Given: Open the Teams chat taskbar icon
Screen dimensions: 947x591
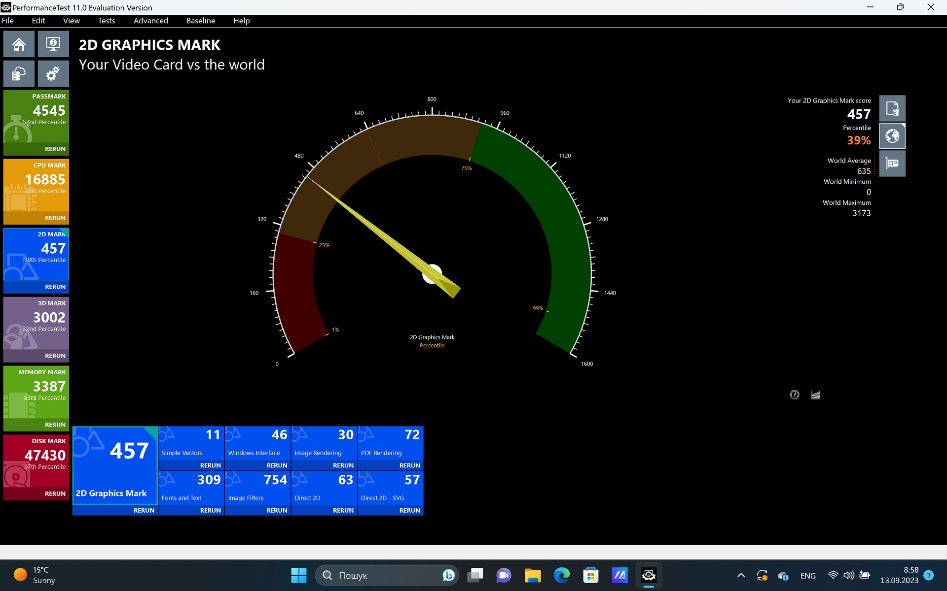Looking at the screenshot, I should click(x=504, y=575).
